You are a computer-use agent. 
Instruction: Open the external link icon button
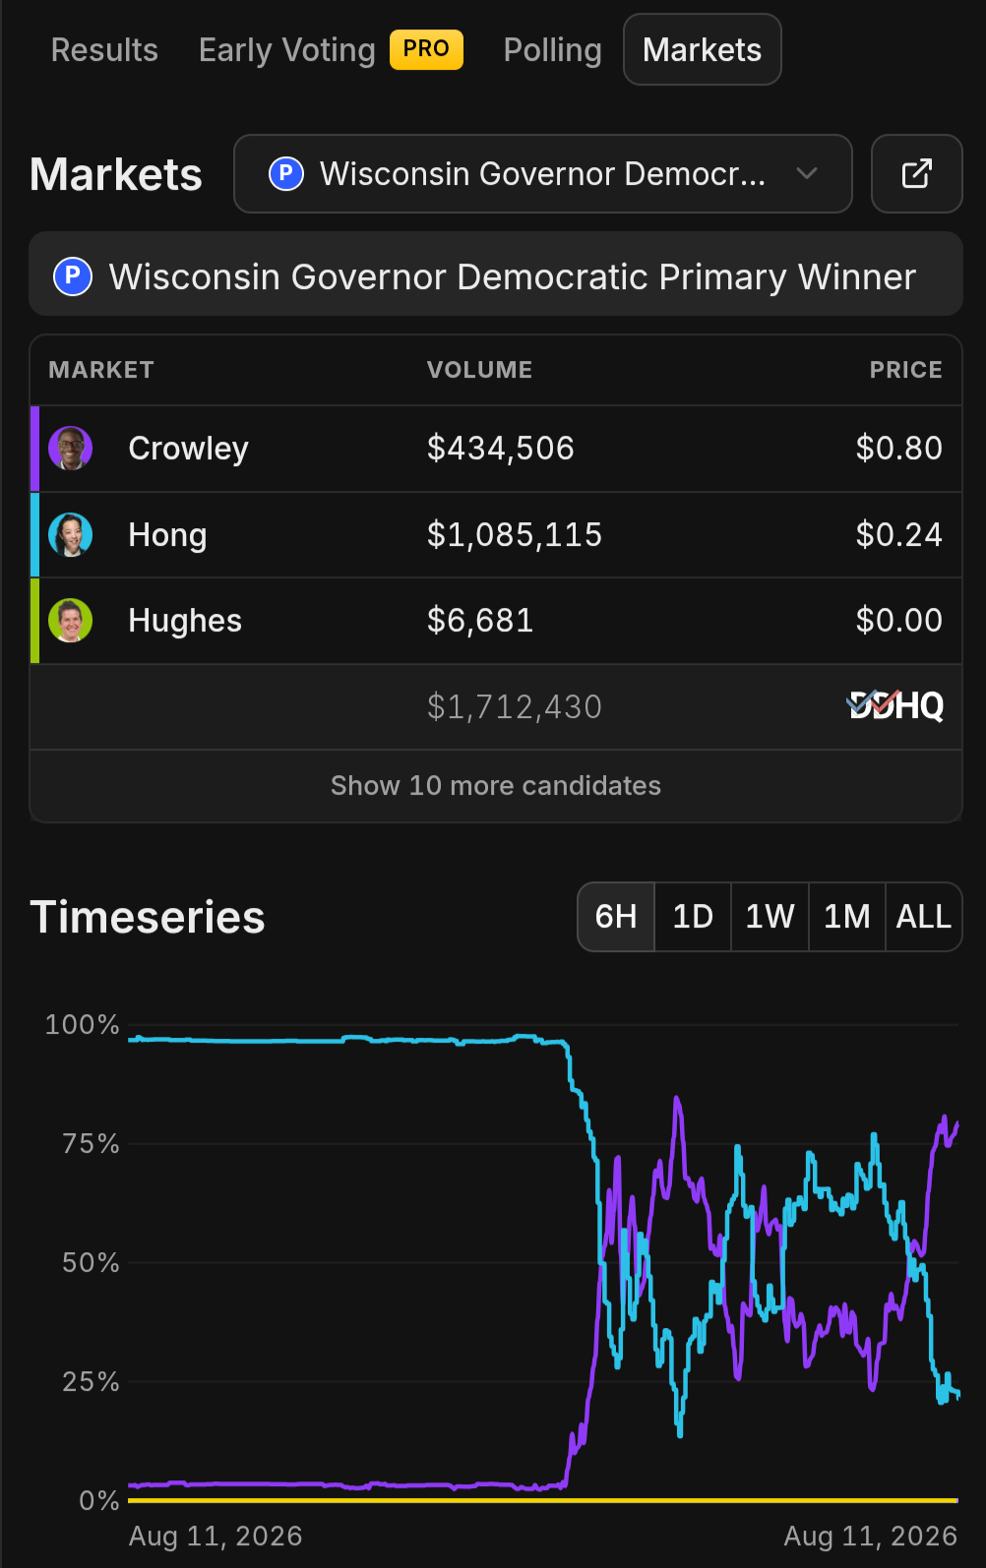click(x=916, y=174)
